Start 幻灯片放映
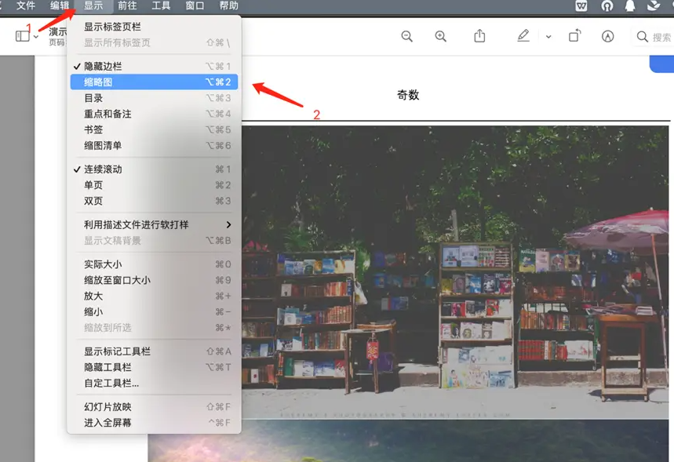The width and height of the screenshot is (674, 462). point(154,407)
